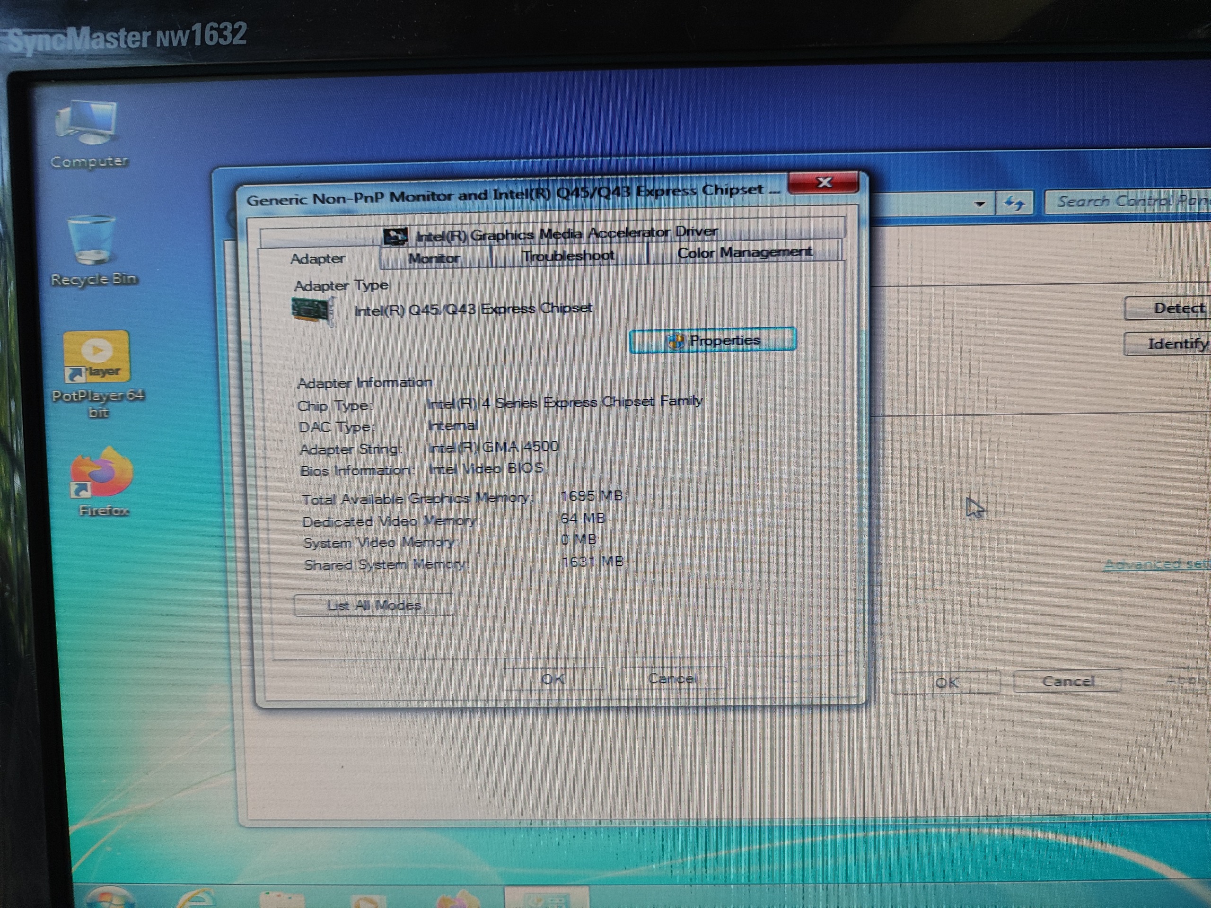Select the Intel Graphics Media Accelerator Driver tab
Screen dimensions: 1211x908
[x=552, y=234]
